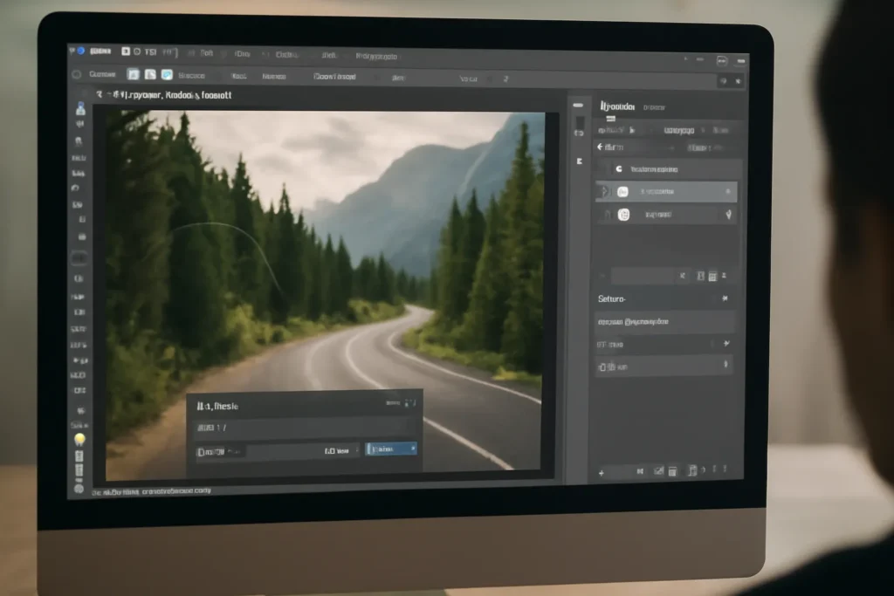Viewport: 894px width, 596px height.
Task: Select the blue person icon atop left toolbar
Action: [x=80, y=108]
